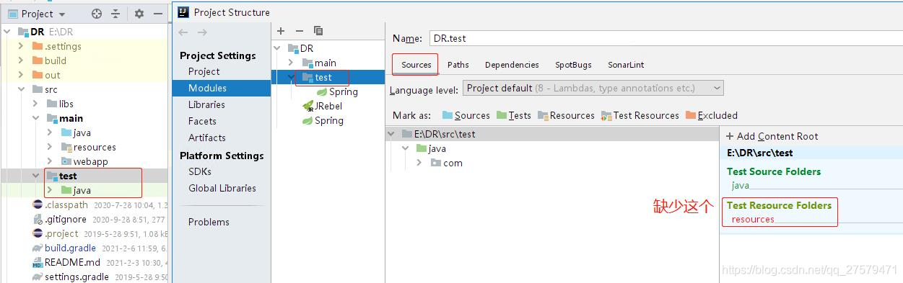903x283 pixels.
Task: Click Add Content Root
Action: point(772,136)
